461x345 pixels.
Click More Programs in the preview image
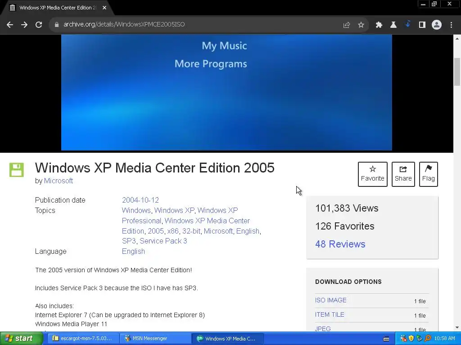pyautogui.click(x=211, y=64)
